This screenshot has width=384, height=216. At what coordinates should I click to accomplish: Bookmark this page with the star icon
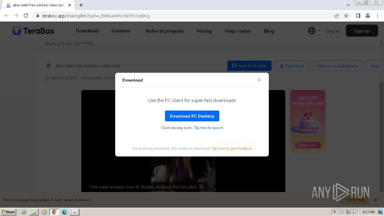346,16
